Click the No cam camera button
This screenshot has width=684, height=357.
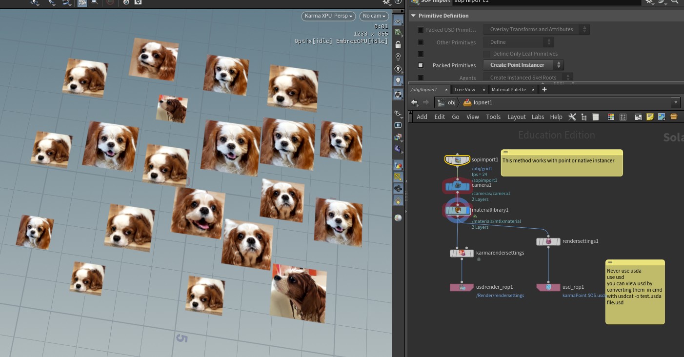coord(374,16)
